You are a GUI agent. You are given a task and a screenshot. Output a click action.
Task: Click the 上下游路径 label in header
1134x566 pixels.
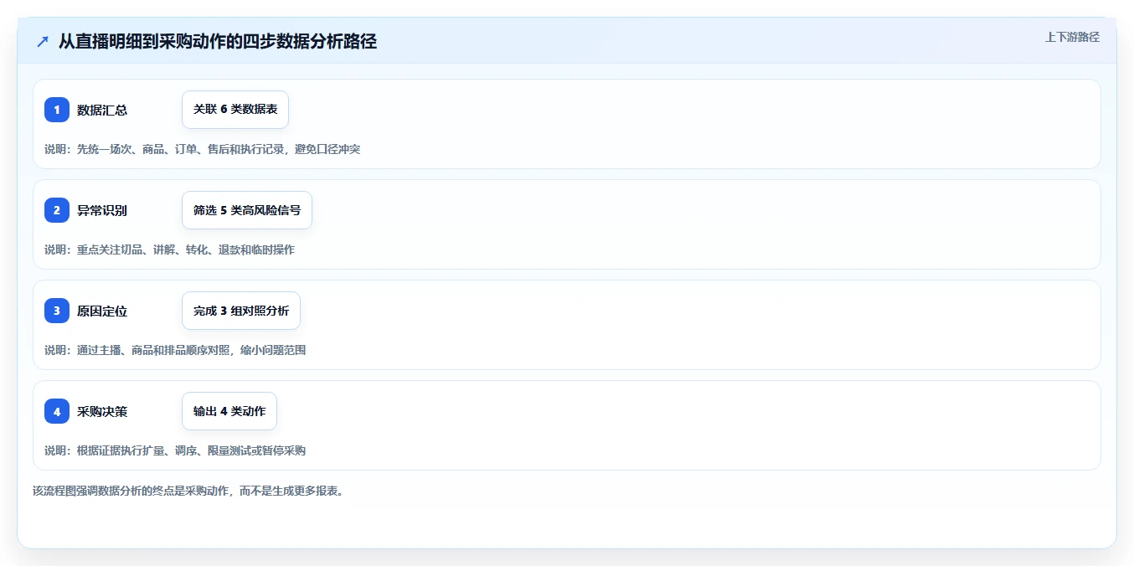(1072, 37)
